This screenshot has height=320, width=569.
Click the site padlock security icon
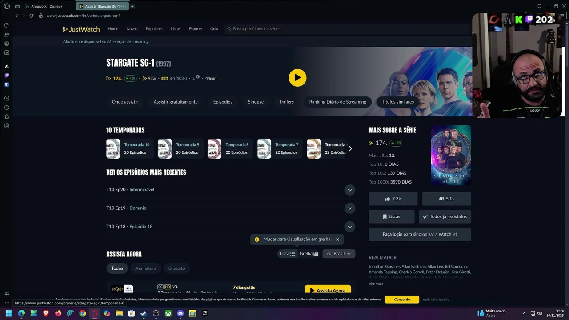(x=41, y=16)
